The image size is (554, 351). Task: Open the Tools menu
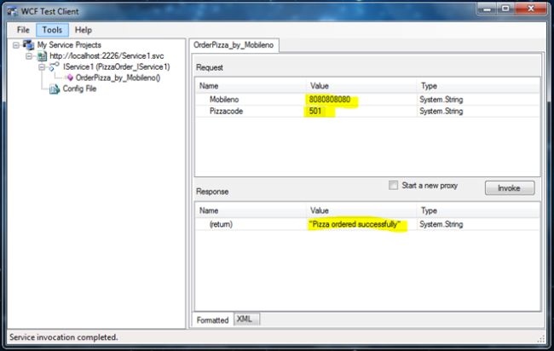tap(52, 30)
